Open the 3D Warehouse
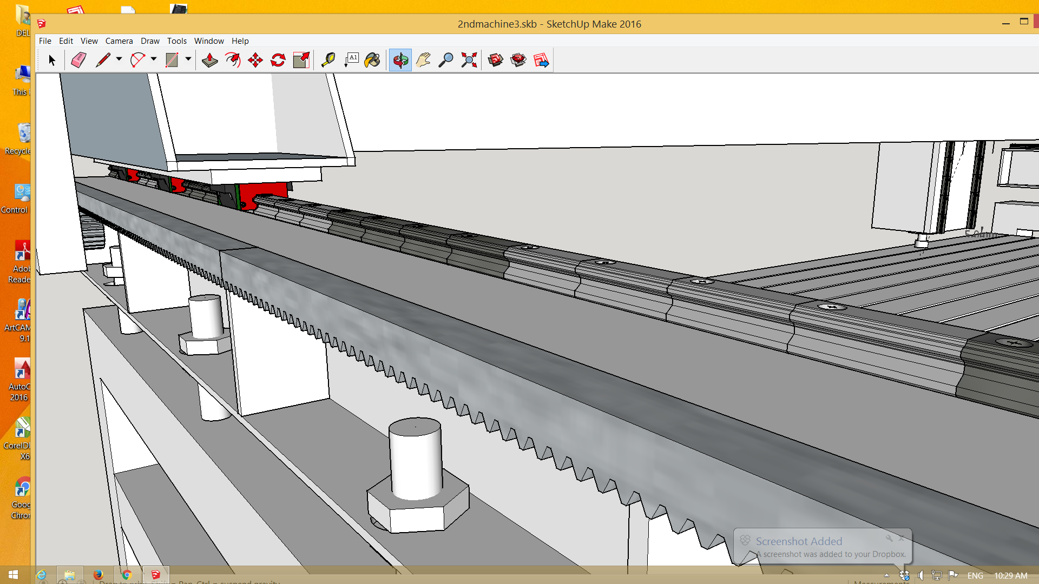The width and height of the screenshot is (1039, 584). [496, 60]
